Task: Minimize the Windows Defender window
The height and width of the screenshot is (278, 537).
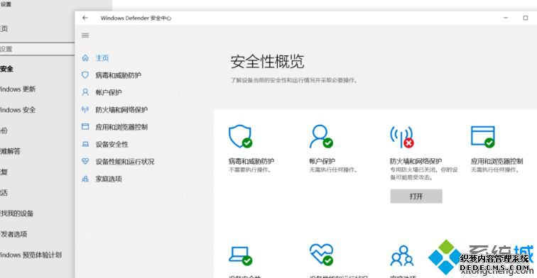Action: click(506, 18)
